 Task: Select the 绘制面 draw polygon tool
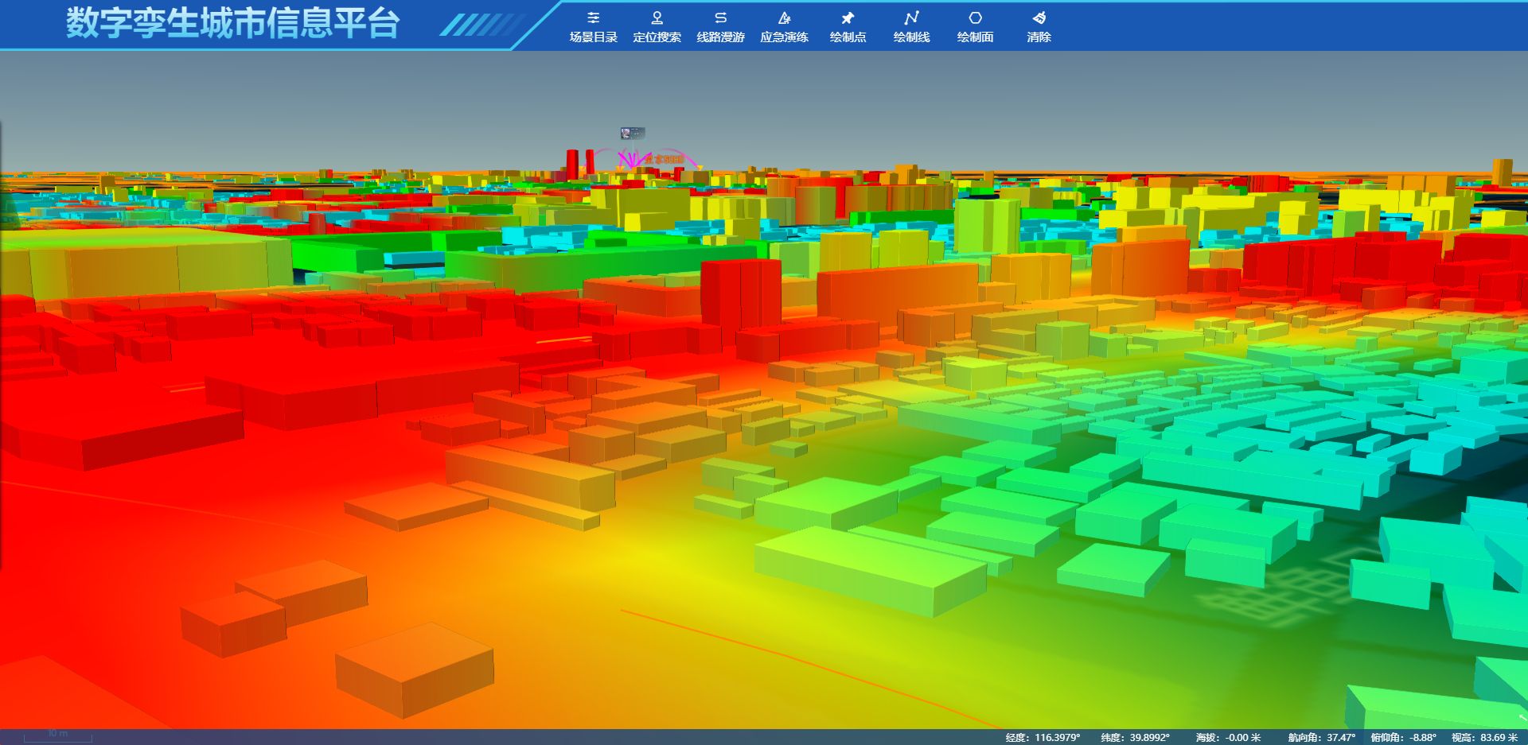(975, 26)
